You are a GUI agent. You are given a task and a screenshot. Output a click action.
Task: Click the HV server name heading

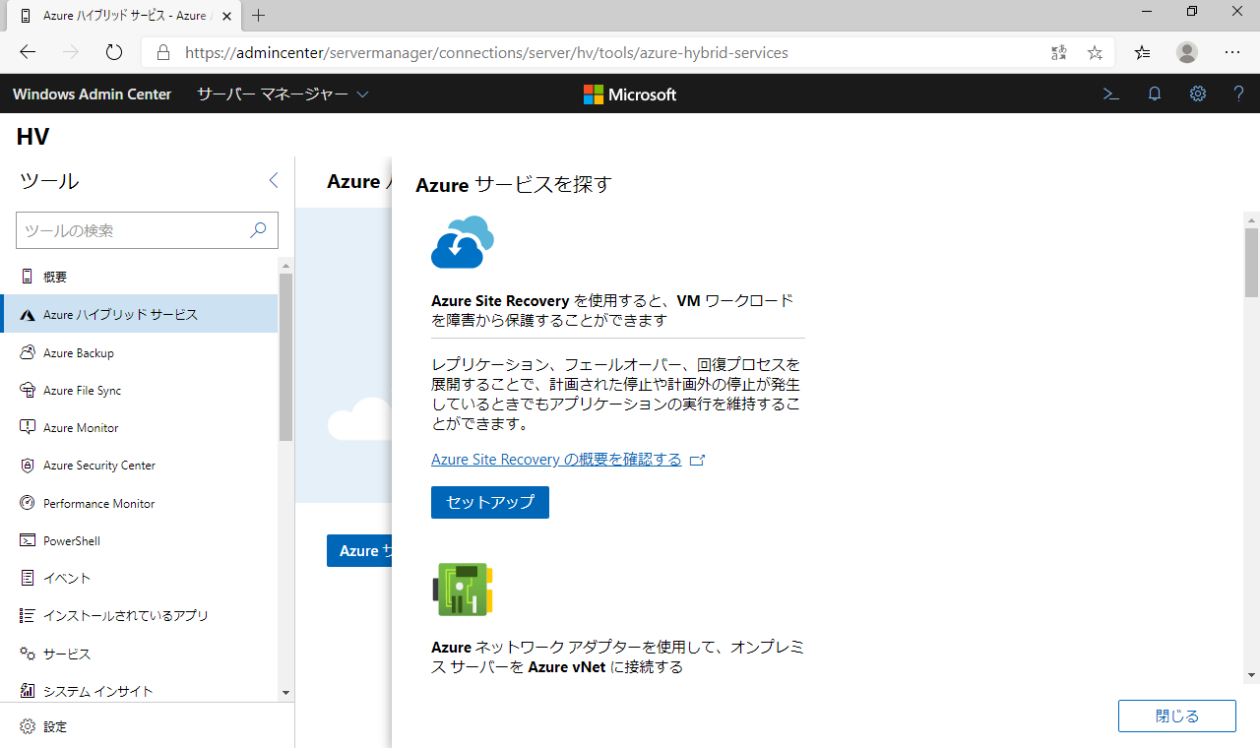point(32,137)
